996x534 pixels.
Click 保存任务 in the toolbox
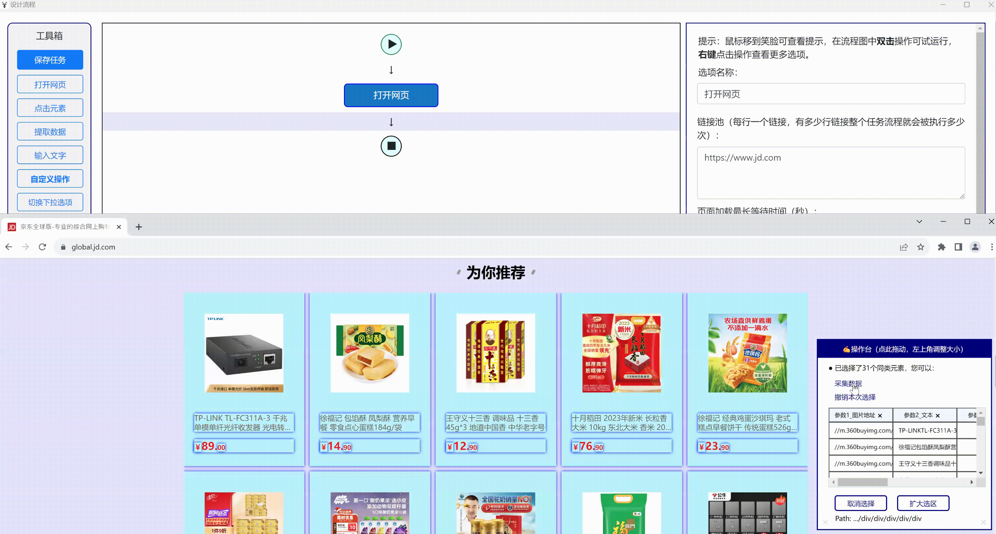50,60
